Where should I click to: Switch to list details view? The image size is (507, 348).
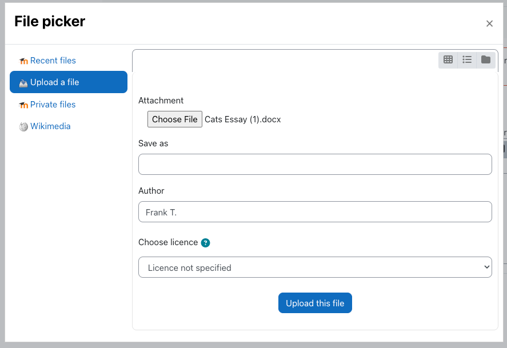[467, 60]
